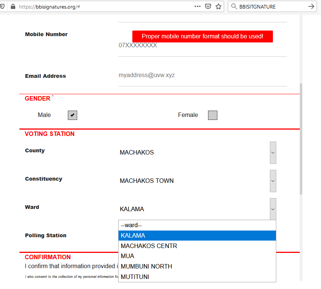The height and width of the screenshot is (289, 321).
Task: Uncheck the Male gender checkbox
Action: coord(72,115)
